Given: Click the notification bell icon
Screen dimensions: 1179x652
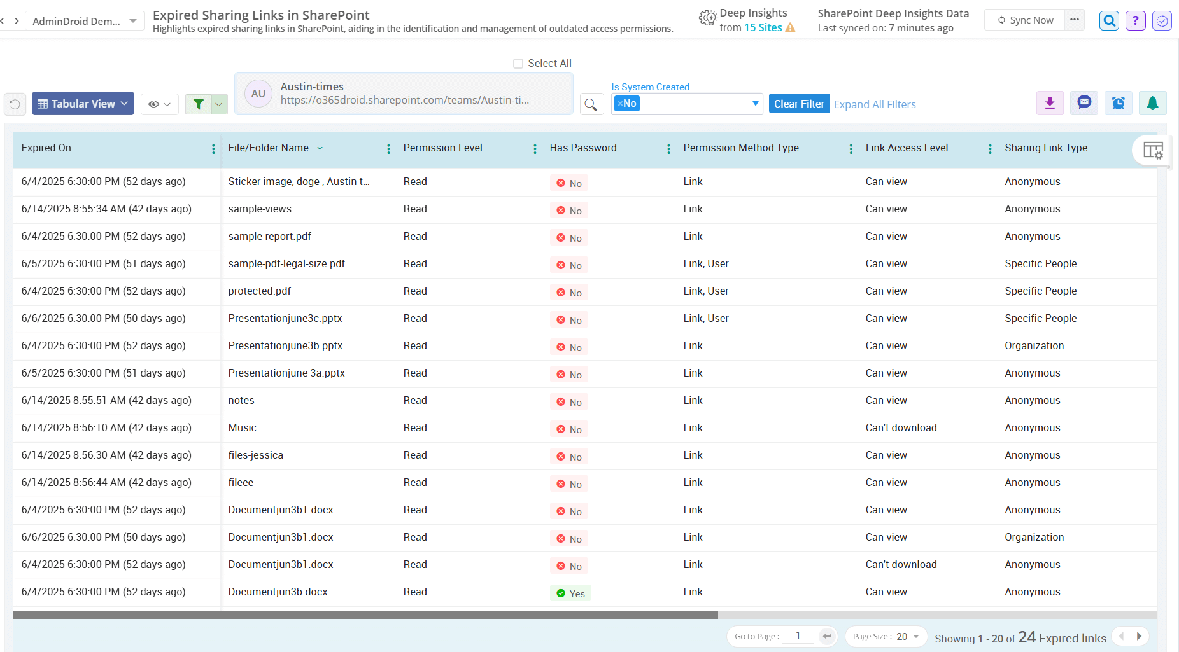Looking at the screenshot, I should pyautogui.click(x=1153, y=102).
